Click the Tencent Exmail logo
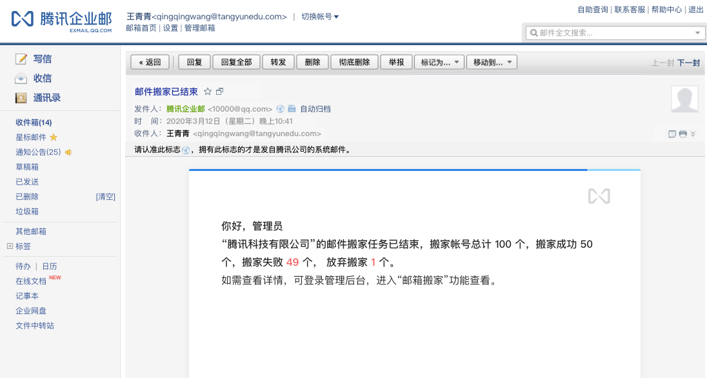Screen dimensions: 707x378 (62, 21)
